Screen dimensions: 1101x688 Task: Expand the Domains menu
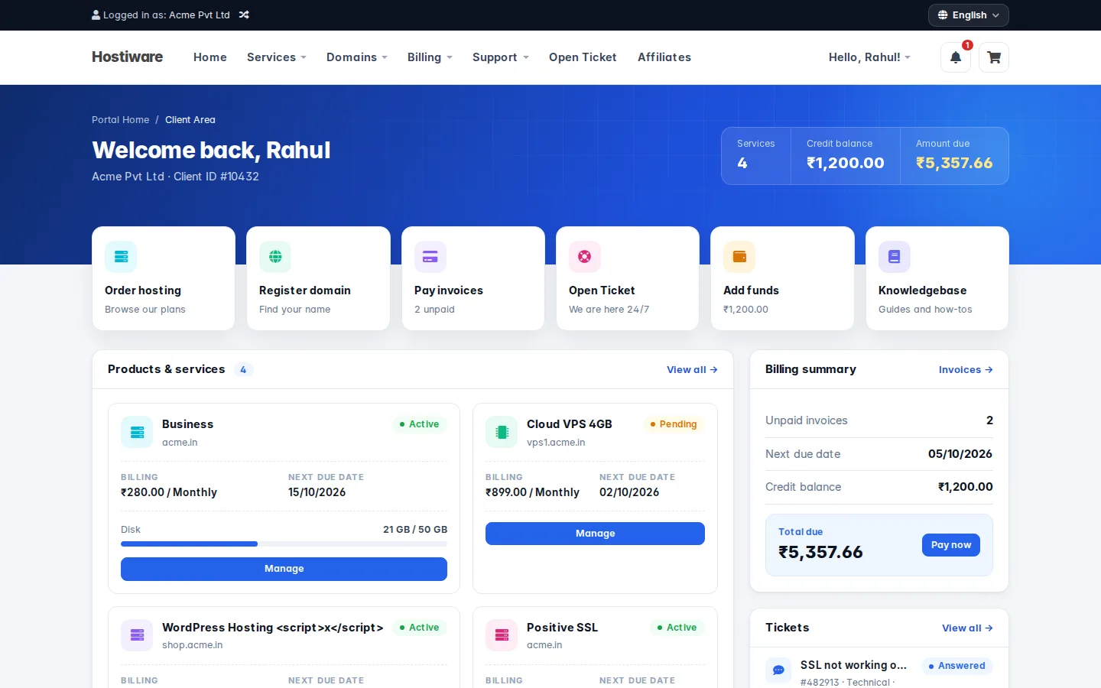357,57
